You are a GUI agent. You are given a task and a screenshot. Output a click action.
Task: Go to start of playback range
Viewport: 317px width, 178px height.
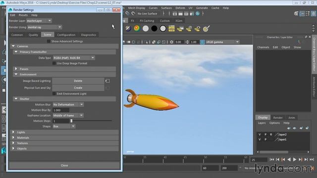click(272, 159)
